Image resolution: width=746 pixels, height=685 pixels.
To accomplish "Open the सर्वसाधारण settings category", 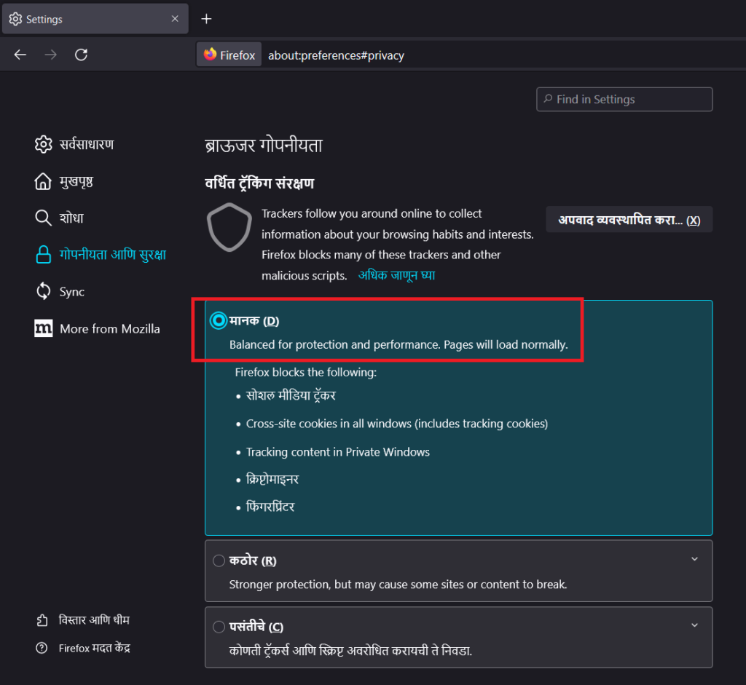I will point(87,145).
